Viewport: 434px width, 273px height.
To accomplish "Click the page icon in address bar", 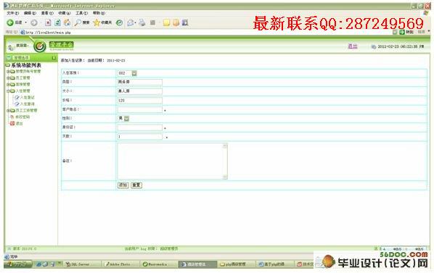I will point(22,33).
